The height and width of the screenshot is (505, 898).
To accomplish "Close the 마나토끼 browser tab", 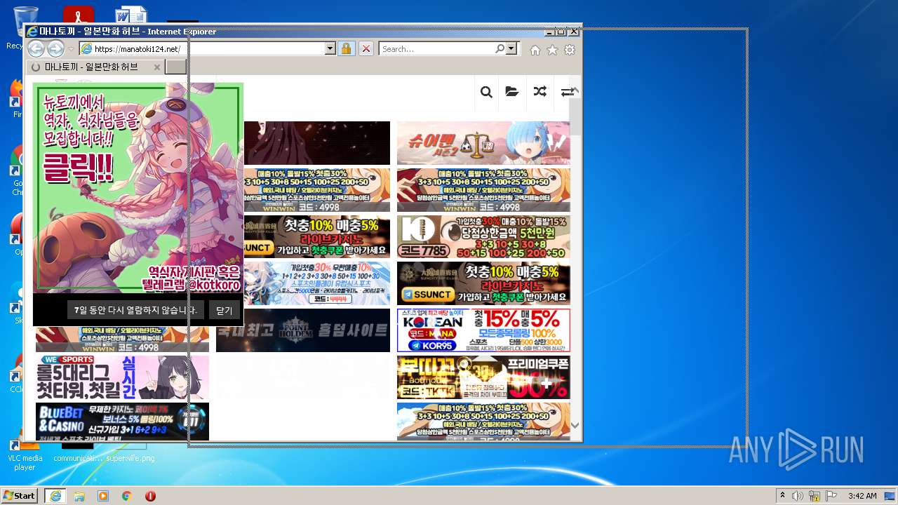I will click(x=156, y=67).
